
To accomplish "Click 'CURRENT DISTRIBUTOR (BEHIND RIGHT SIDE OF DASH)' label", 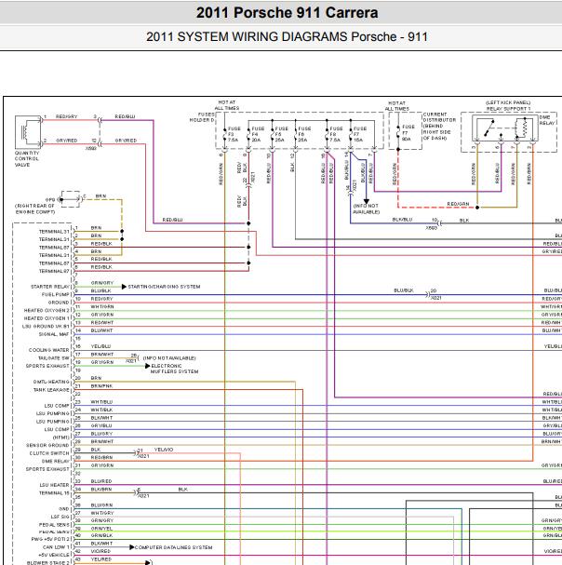I will (x=439, y=126).
